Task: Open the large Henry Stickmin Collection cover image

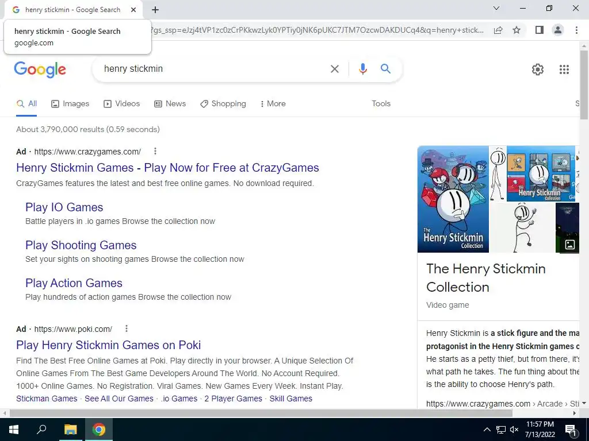Action: pyautogui.click(x=453, y=199)
